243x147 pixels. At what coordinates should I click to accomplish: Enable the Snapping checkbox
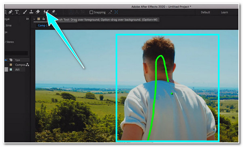(92, 12)
